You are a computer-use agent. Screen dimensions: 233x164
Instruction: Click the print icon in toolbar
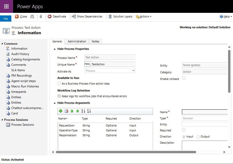point(32,16)
